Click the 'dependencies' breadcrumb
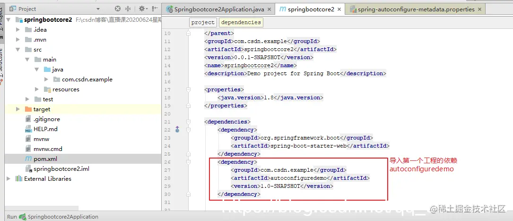The height and width of the screenshot is (221, 513). 241,22
